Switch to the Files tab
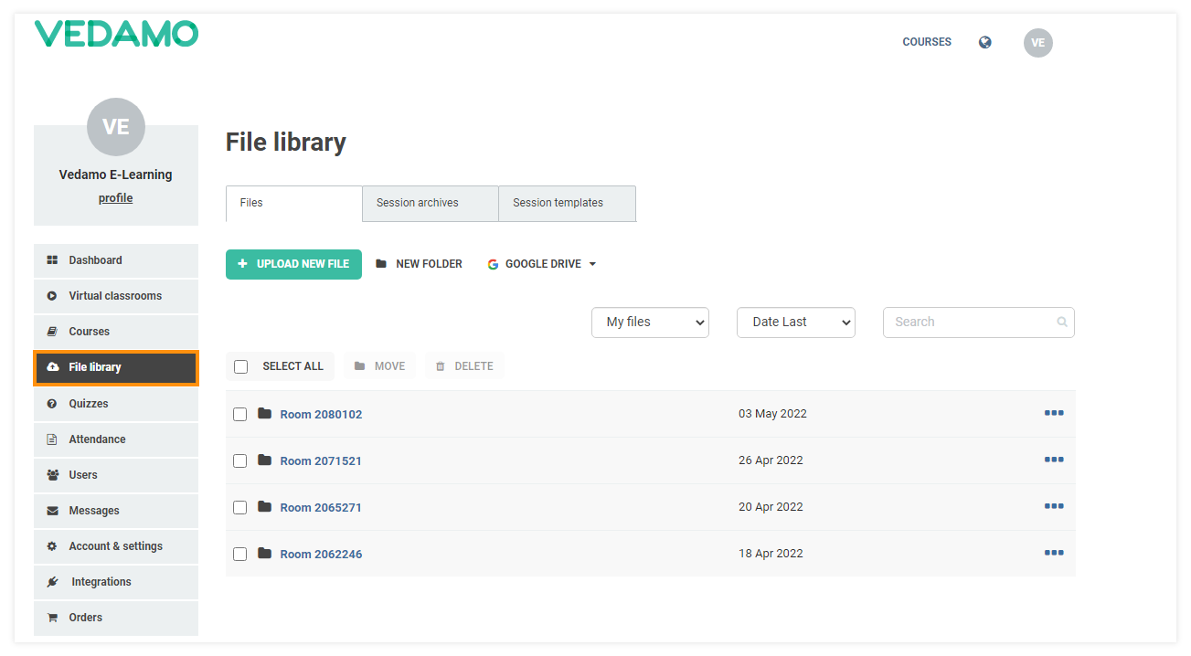This screenshot has width=1191, height=656. point(294,204)
